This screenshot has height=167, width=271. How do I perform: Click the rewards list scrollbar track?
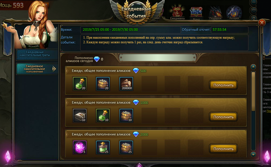[x=253, y=110]
